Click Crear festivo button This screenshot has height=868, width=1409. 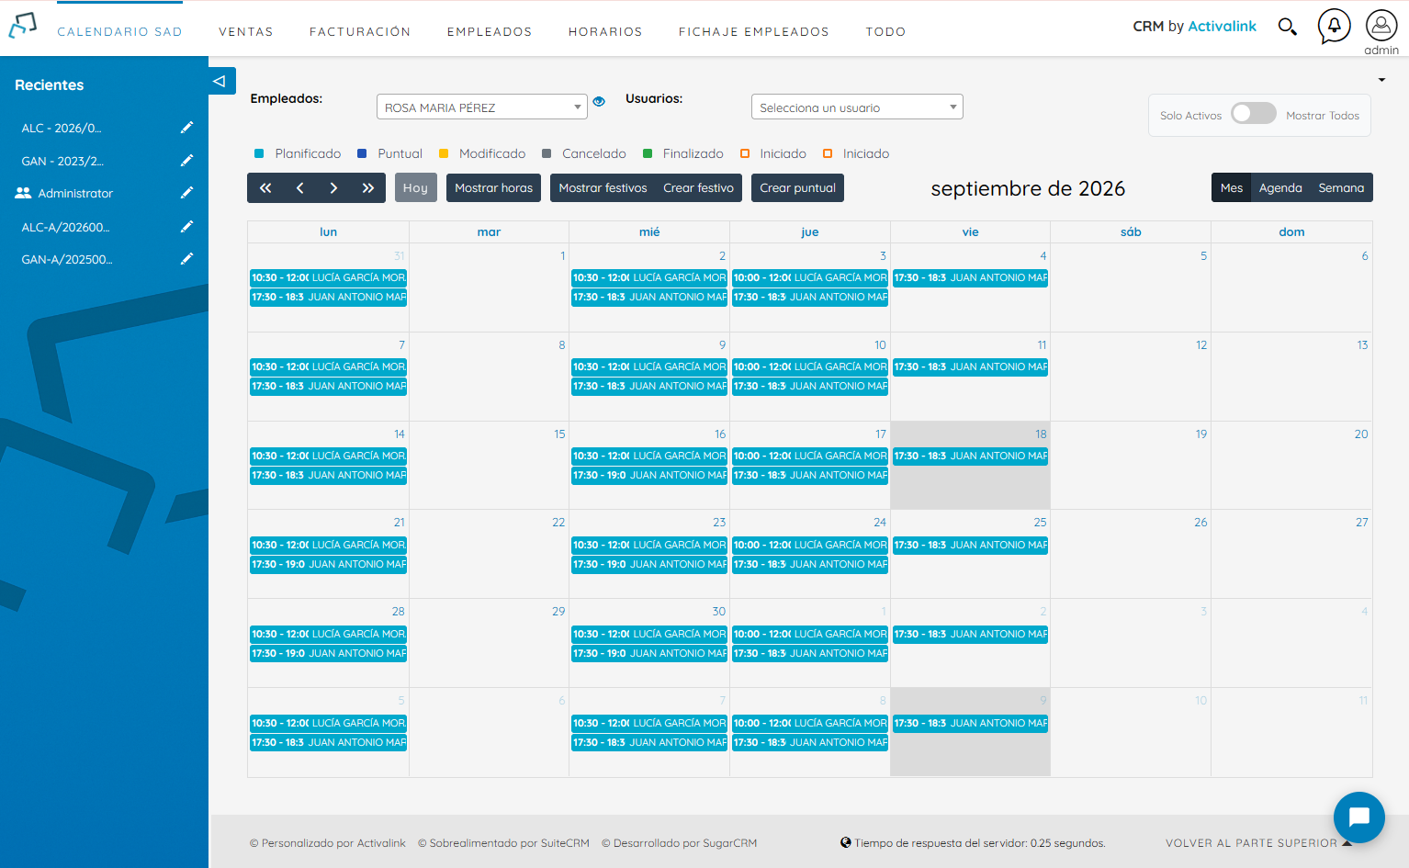tap(699, 187)
